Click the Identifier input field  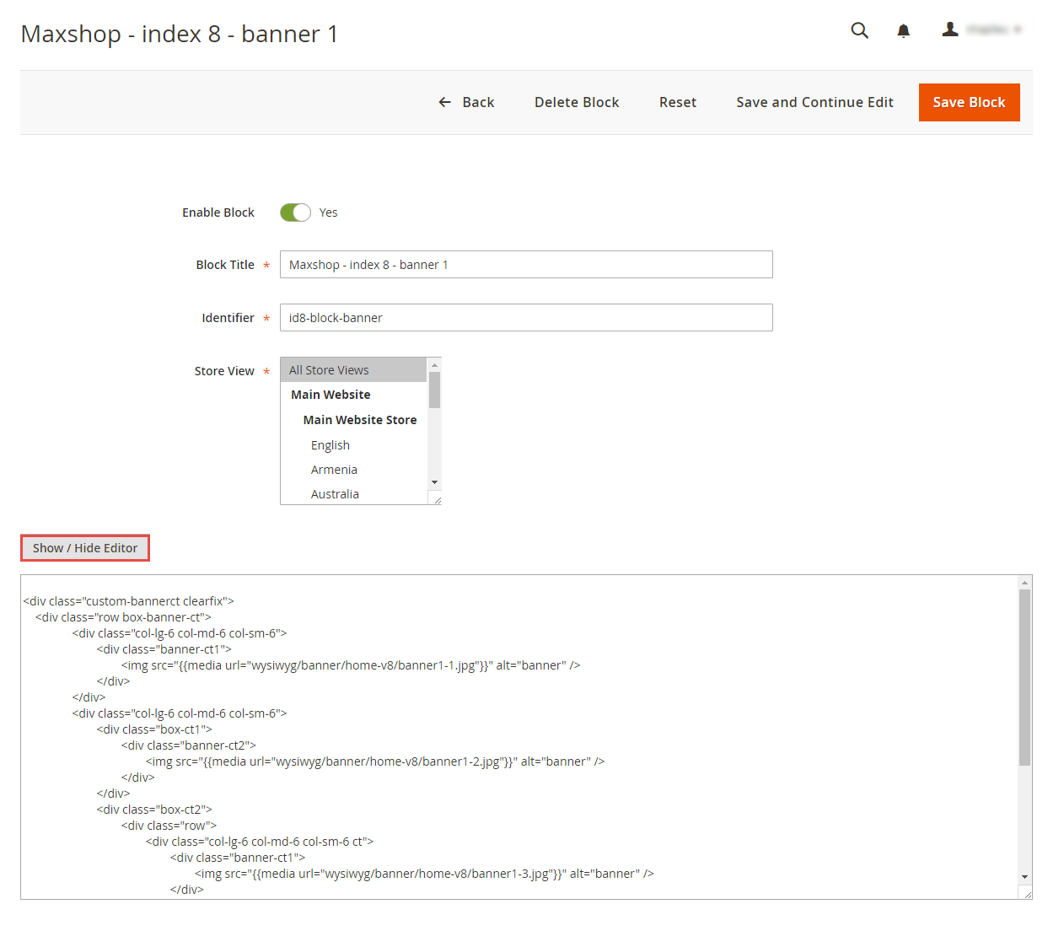tap(526, 318)
